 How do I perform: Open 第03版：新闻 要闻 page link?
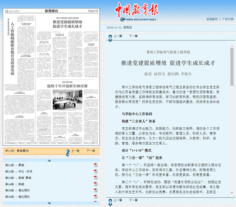tap(18, 178)
